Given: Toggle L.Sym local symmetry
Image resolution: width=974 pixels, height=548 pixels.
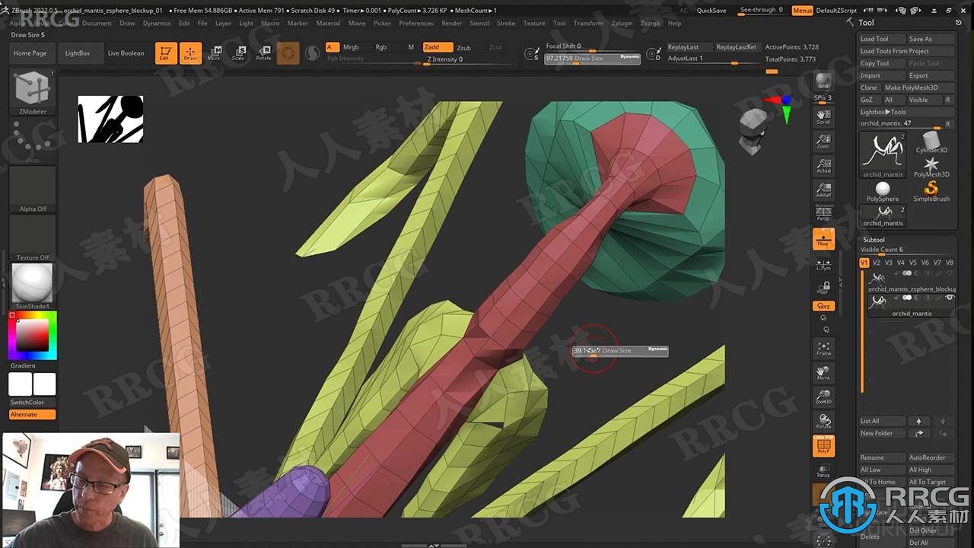Looking at the screenshot, I should [x=823, y=263].
